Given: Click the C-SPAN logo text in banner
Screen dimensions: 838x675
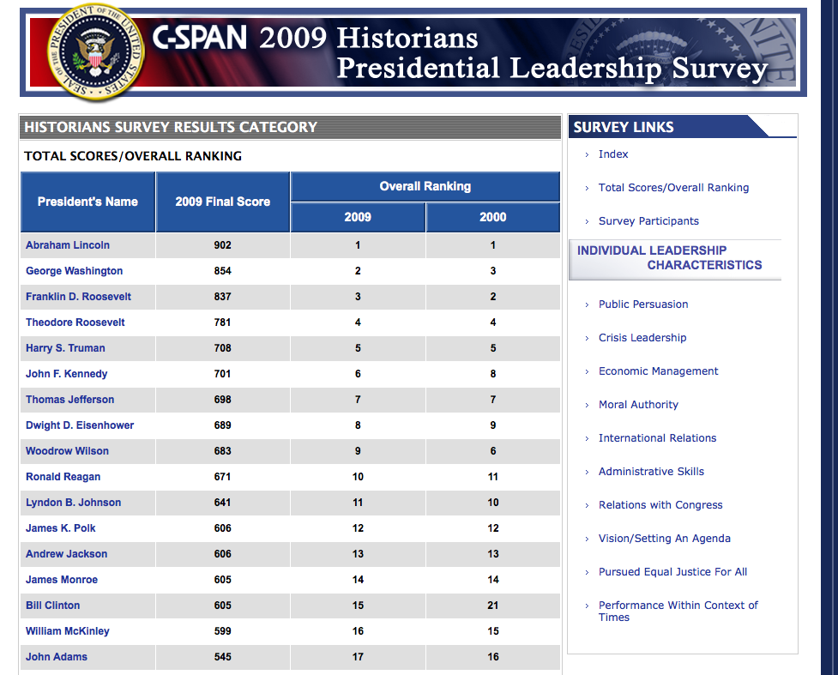Looking at the screenshot, I should point(199,38).
